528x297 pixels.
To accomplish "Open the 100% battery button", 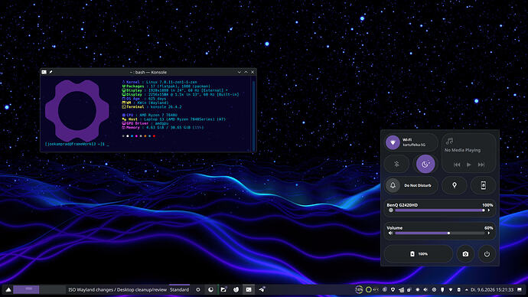I will (x=419, y=254).
